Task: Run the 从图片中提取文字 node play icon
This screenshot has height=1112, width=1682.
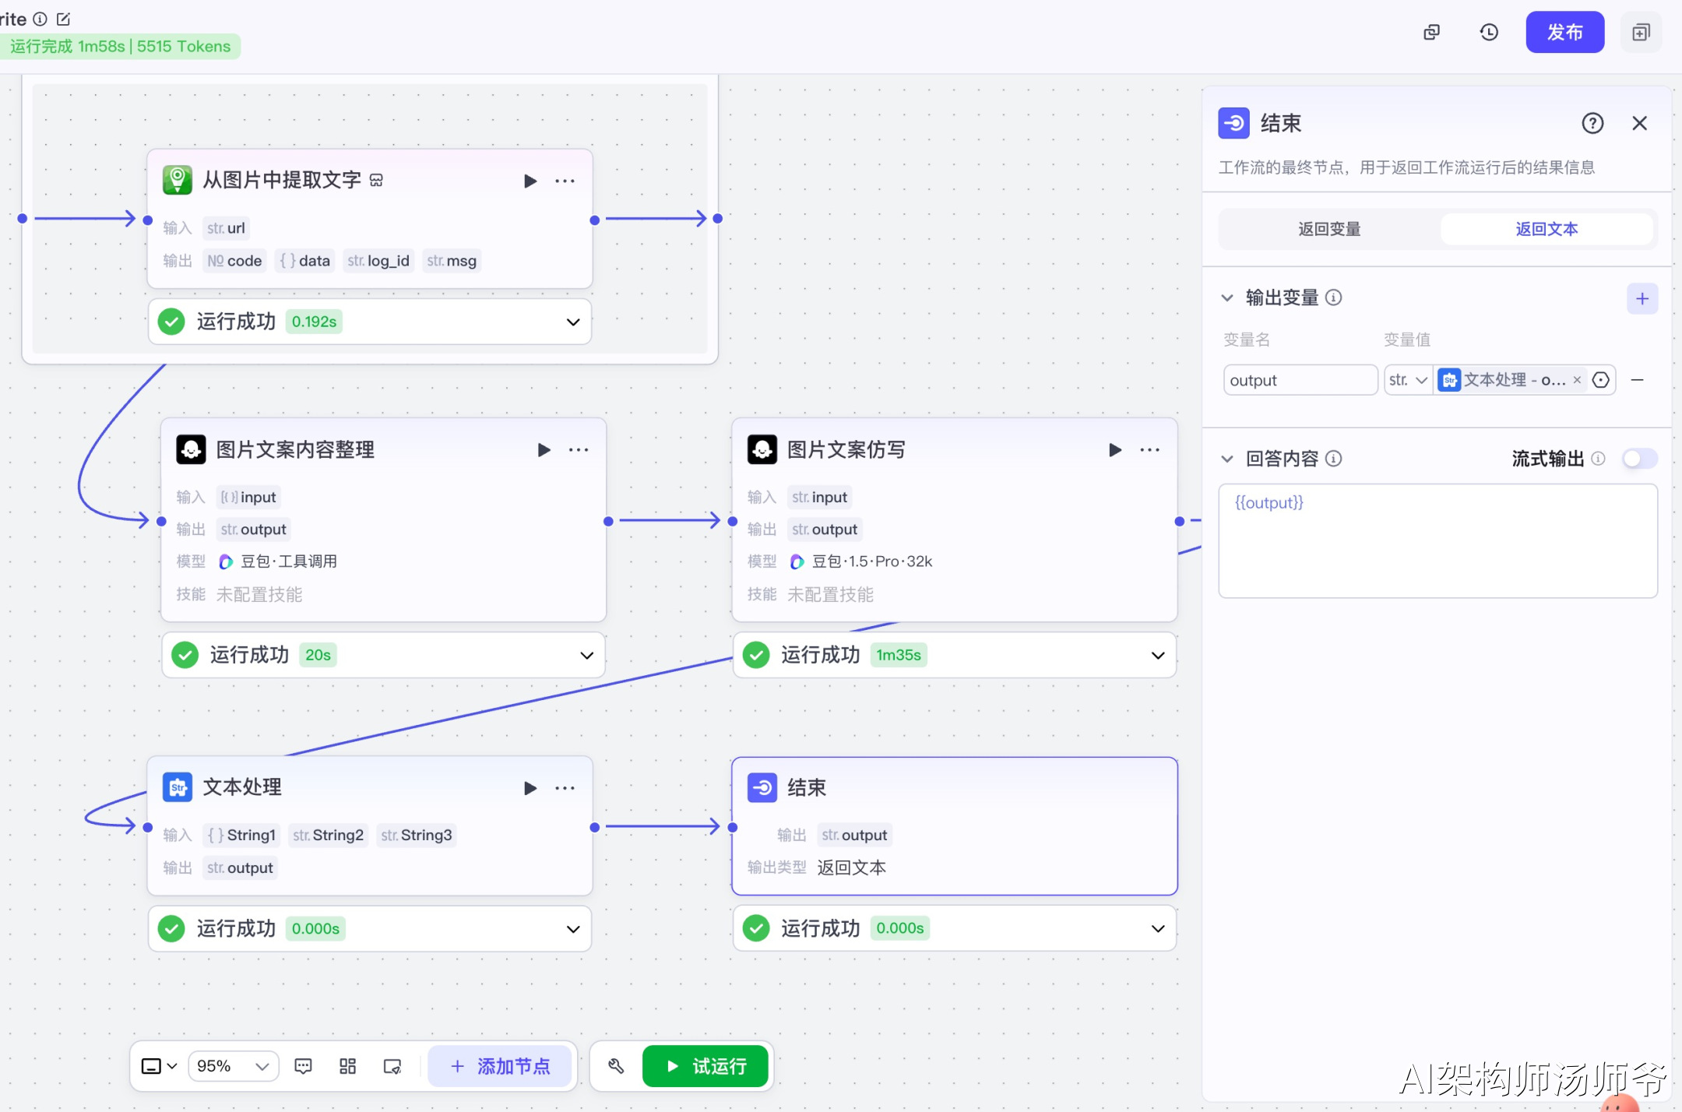Action: coord(530,181)
